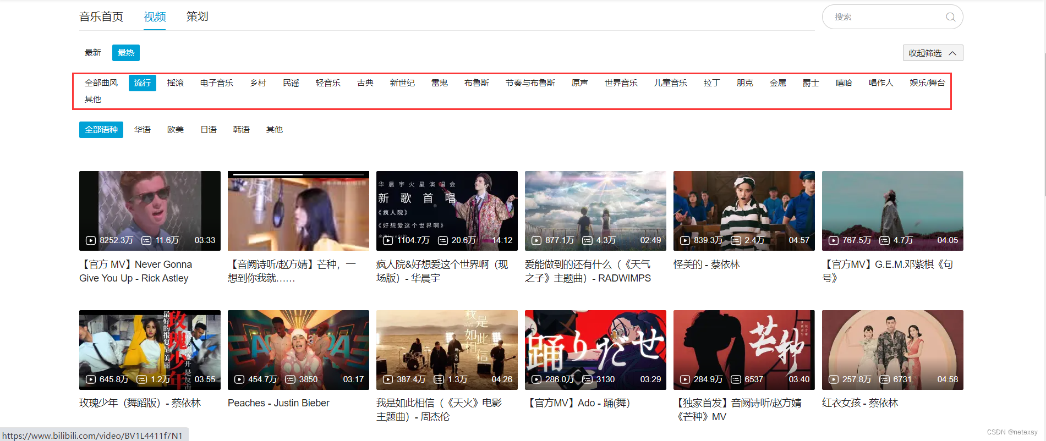
Task: Sort videos by 最新
Action: click(93, 53)
